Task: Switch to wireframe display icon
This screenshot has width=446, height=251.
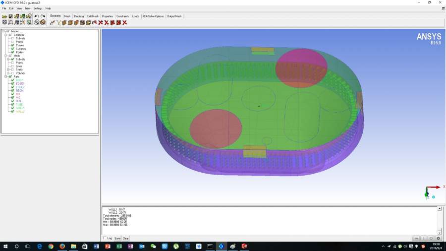Action: (37, 22)
